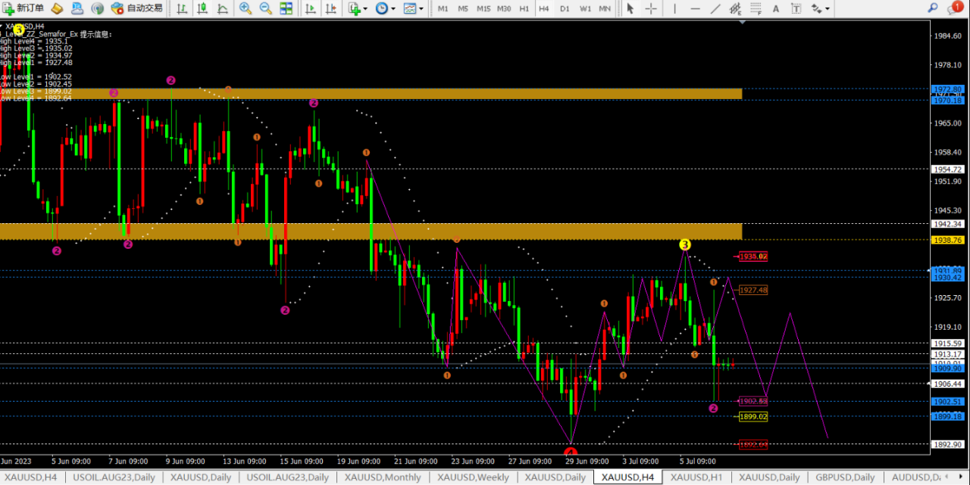Click price 1984.60 on price axis
Screen dimensions: 970x485
coord(948,36)
